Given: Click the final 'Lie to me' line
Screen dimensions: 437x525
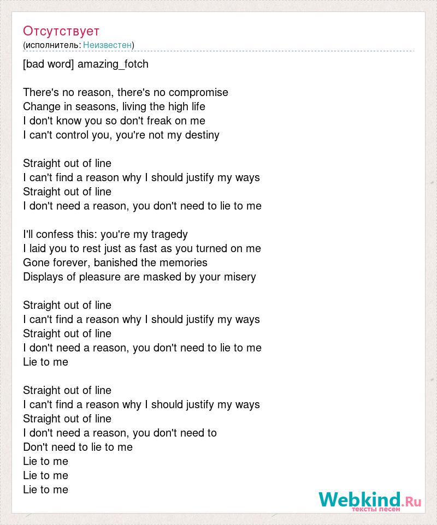Looking at the screenshot, I should click(45, 490).
